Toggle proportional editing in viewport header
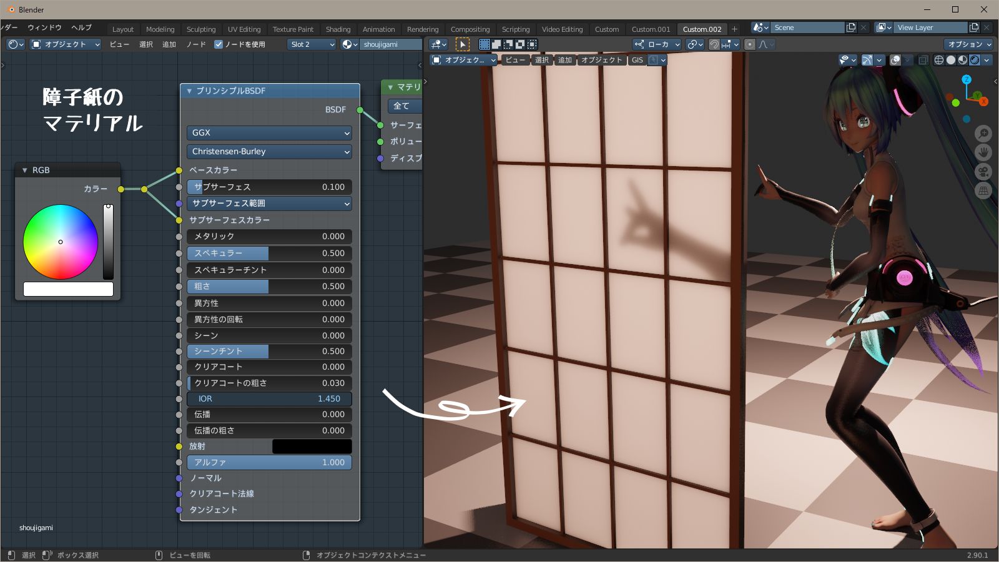This screenshot has height=562, width=999. pos(750,44)
